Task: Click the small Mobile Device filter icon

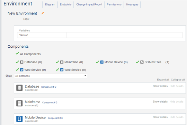Action: click(x=102, y=62)
